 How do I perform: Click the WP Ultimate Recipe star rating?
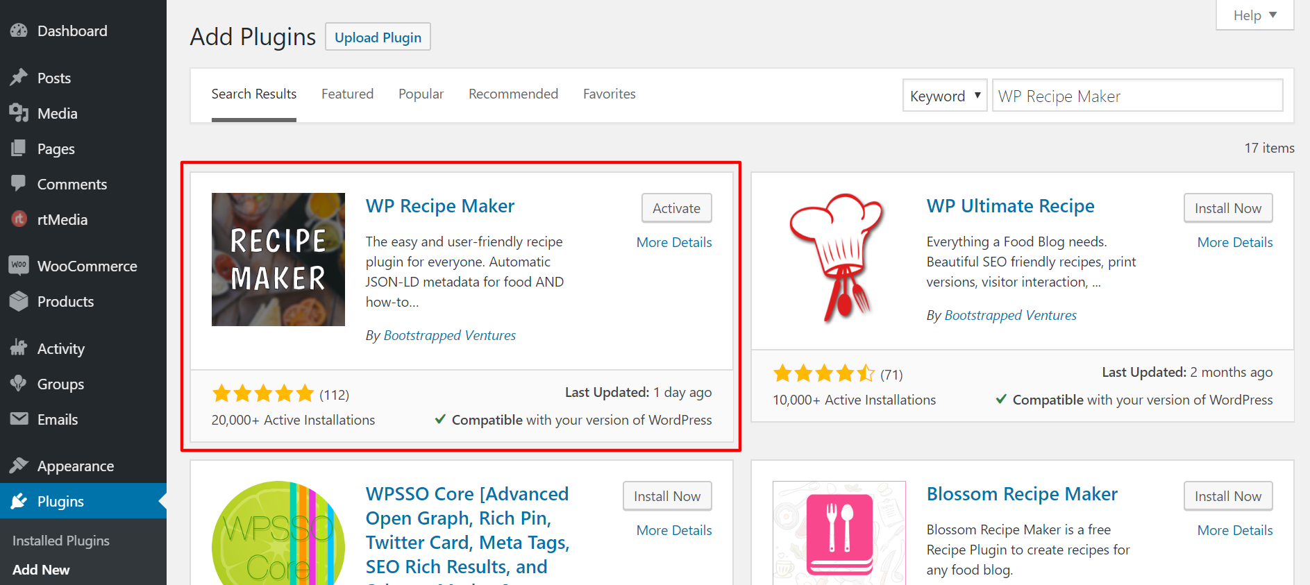824,374
